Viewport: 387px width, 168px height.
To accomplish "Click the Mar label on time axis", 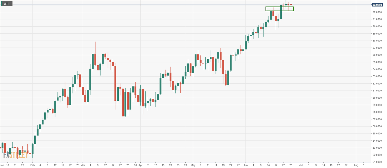I will 83,165.
